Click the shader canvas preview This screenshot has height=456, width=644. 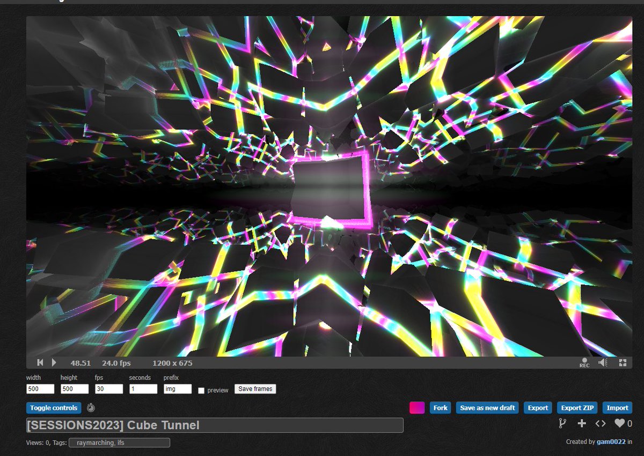(x=329, y=186)
